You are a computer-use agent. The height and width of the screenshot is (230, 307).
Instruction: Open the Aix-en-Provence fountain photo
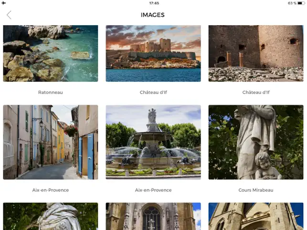tap(153, 142)
